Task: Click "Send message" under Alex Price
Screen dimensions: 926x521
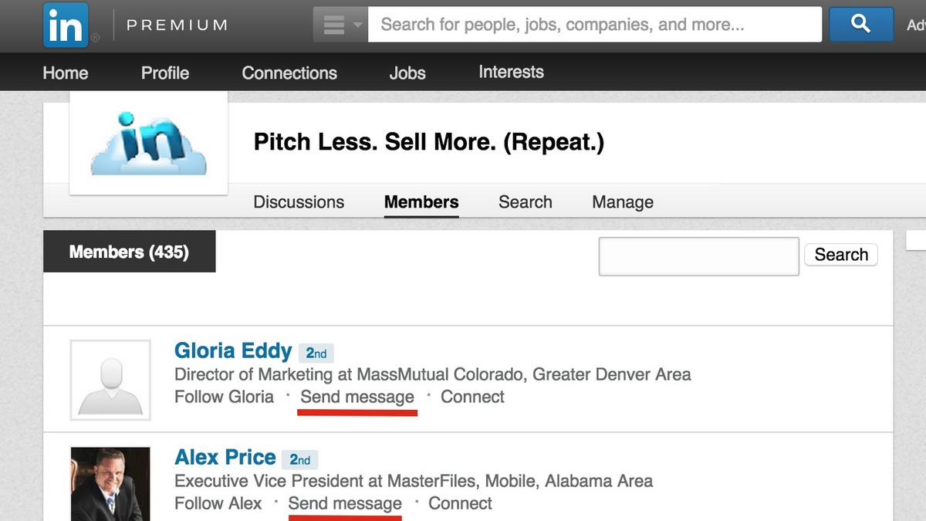Action: click(345, 503)
